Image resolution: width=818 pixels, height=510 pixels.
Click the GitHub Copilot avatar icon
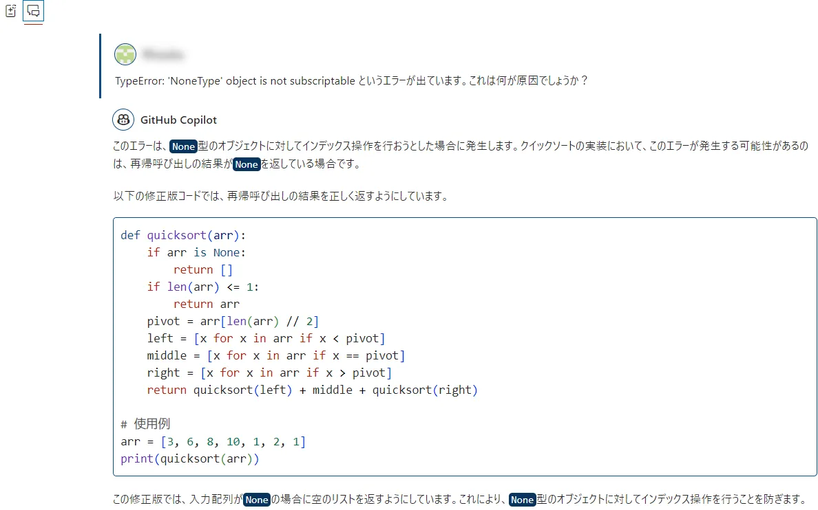click(123, 120)
